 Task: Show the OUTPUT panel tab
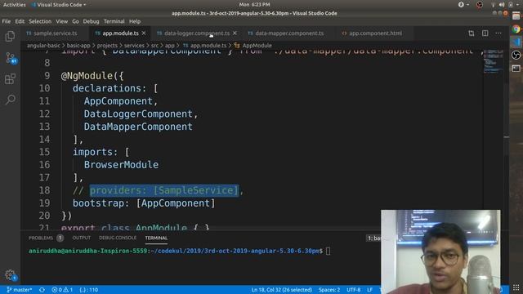click(x=82, y=238)
